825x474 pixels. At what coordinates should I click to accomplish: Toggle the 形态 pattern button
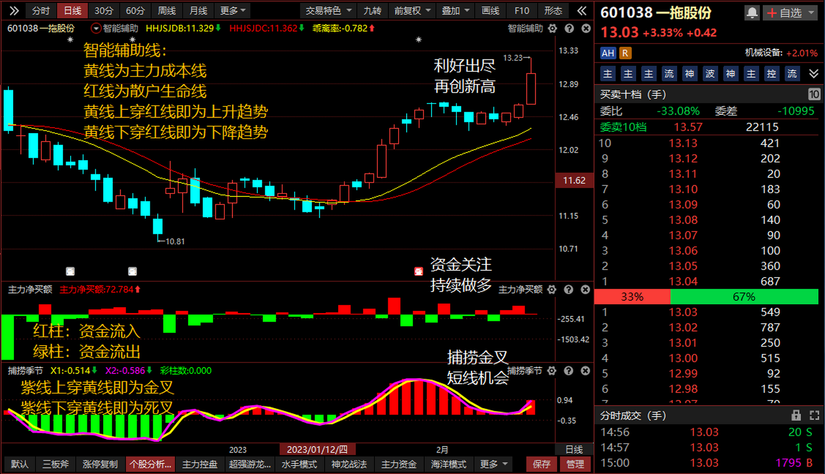tap(553, 11)
